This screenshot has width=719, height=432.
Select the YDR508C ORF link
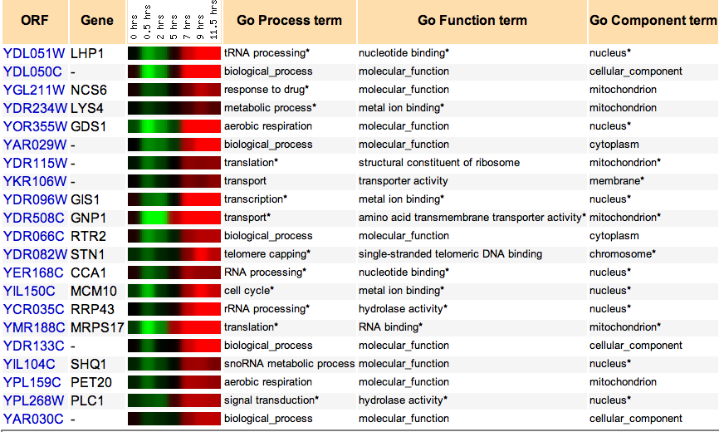(33, 218)
